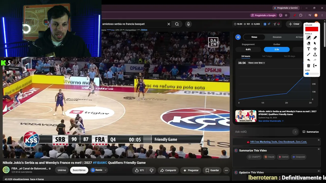Open the 149 Free Marketing Tools link
Viewport: 326px width, 183px height.
pyautogui.click(x=278, y=142)
